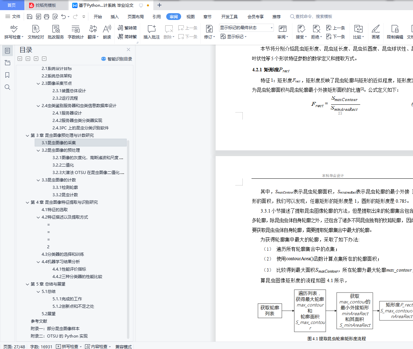Switch to the 插入 ribbon tab
This screenshot has height=349, width=413.
(x=115, y=17)
